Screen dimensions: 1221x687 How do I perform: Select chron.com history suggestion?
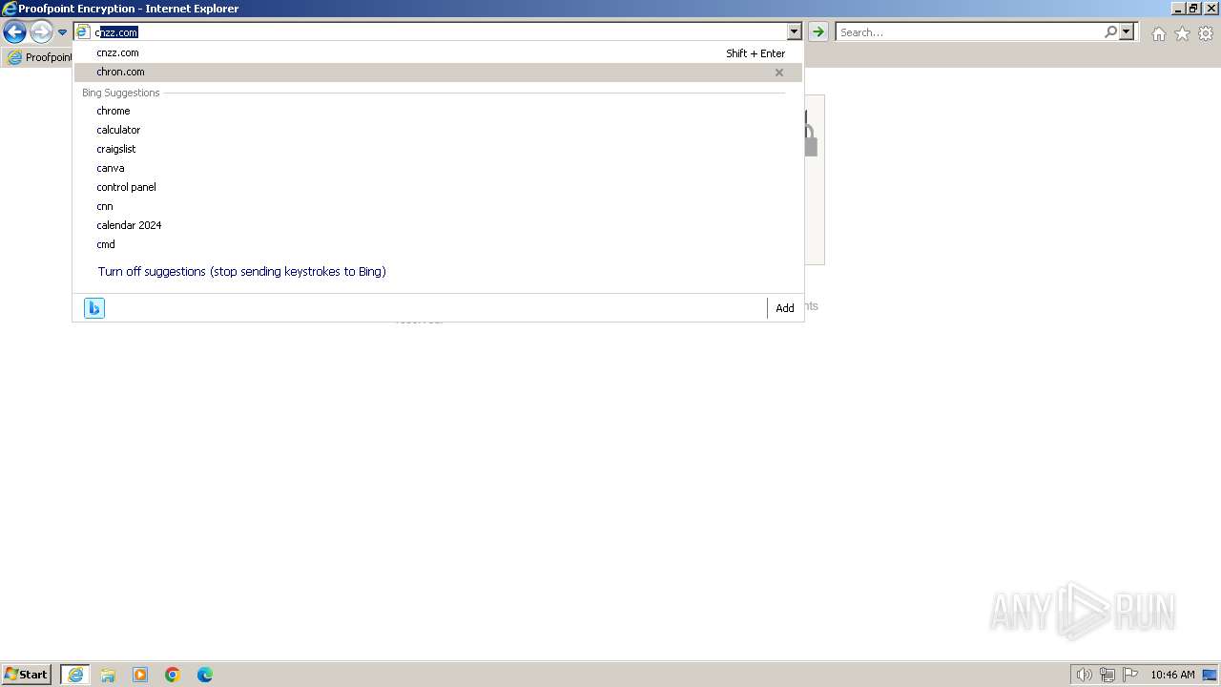point(438,73)
